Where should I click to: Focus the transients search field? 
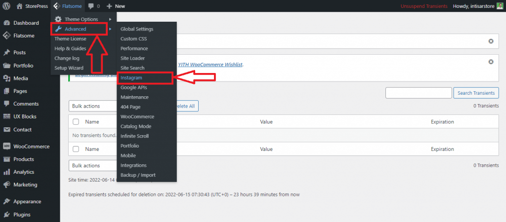coord(419,93)
